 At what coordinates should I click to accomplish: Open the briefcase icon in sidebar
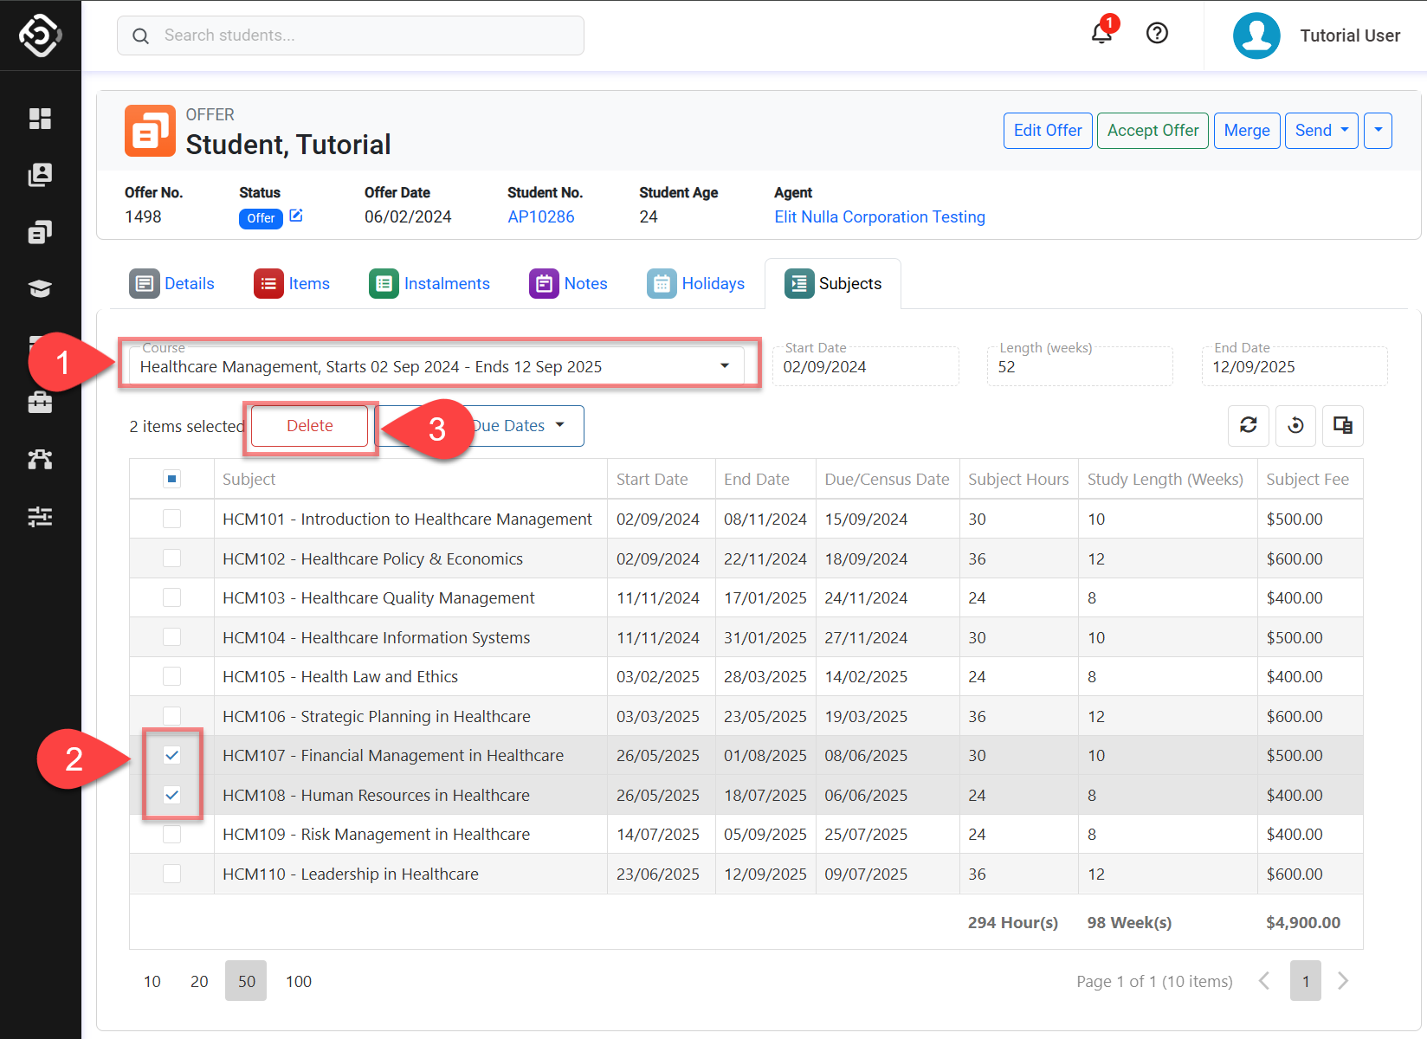tap(40, 403)
